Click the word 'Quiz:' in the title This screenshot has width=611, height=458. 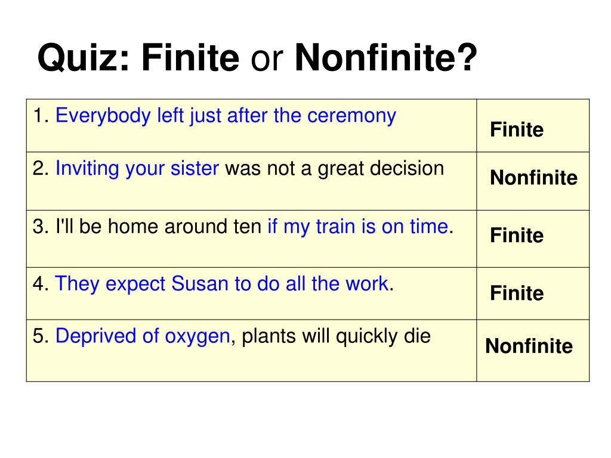click(x=84, y=58)
